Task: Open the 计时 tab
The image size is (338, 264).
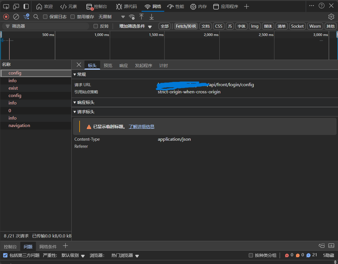Action: (x=163, y=65)
